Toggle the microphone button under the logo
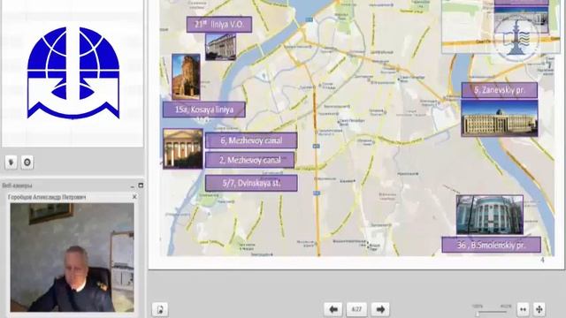This screenshot has height=318, width=566. coord(11,163)
